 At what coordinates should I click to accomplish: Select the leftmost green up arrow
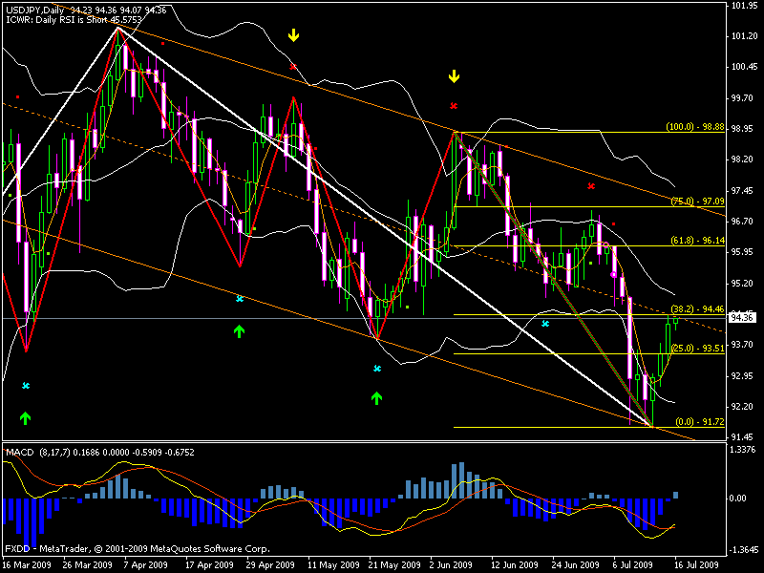click(x=26, y=417)
